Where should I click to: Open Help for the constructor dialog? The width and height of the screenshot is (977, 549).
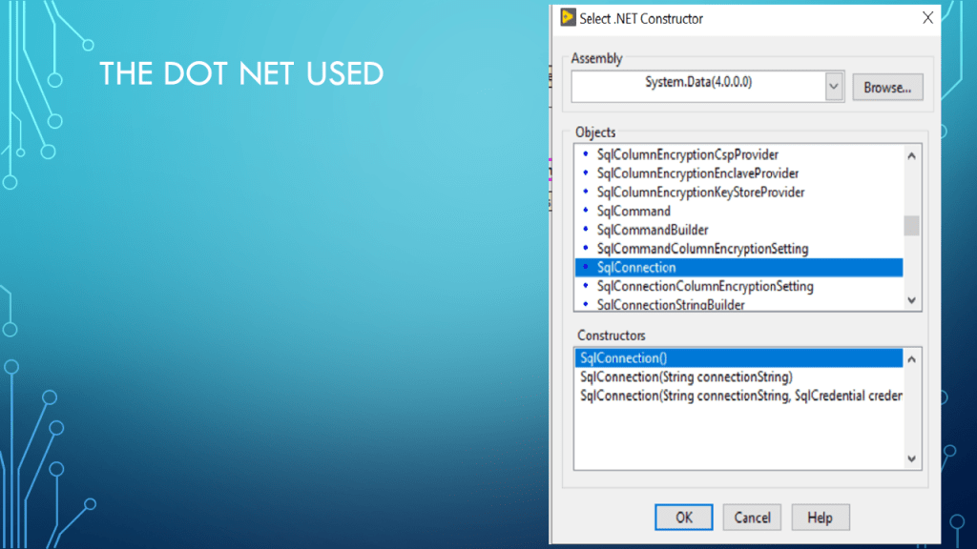pyautogui.click(x=820, y=518)
